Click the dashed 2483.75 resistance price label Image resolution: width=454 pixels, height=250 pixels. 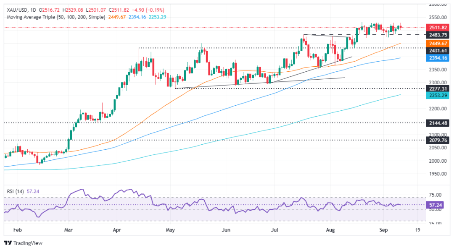pyautogui.click(x=438, y=35)
